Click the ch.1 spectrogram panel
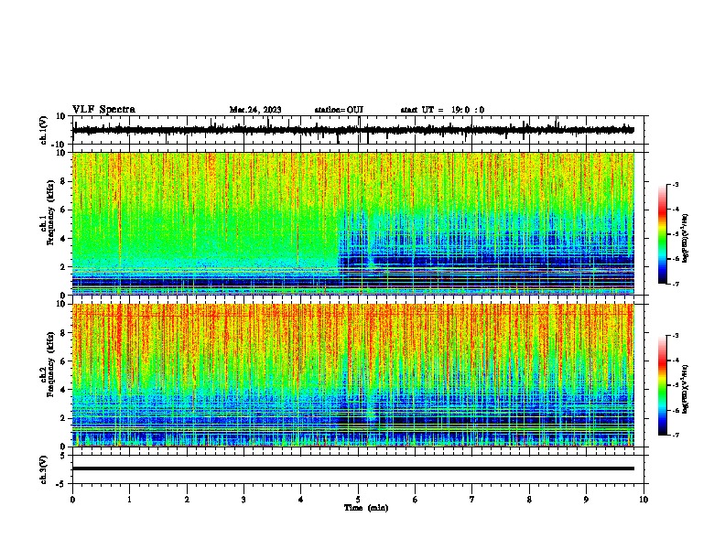This screenshot has height=560, width=725. (353, 223)
